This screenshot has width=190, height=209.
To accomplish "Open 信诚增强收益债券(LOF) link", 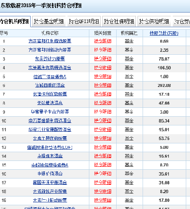I will point(50,147).
